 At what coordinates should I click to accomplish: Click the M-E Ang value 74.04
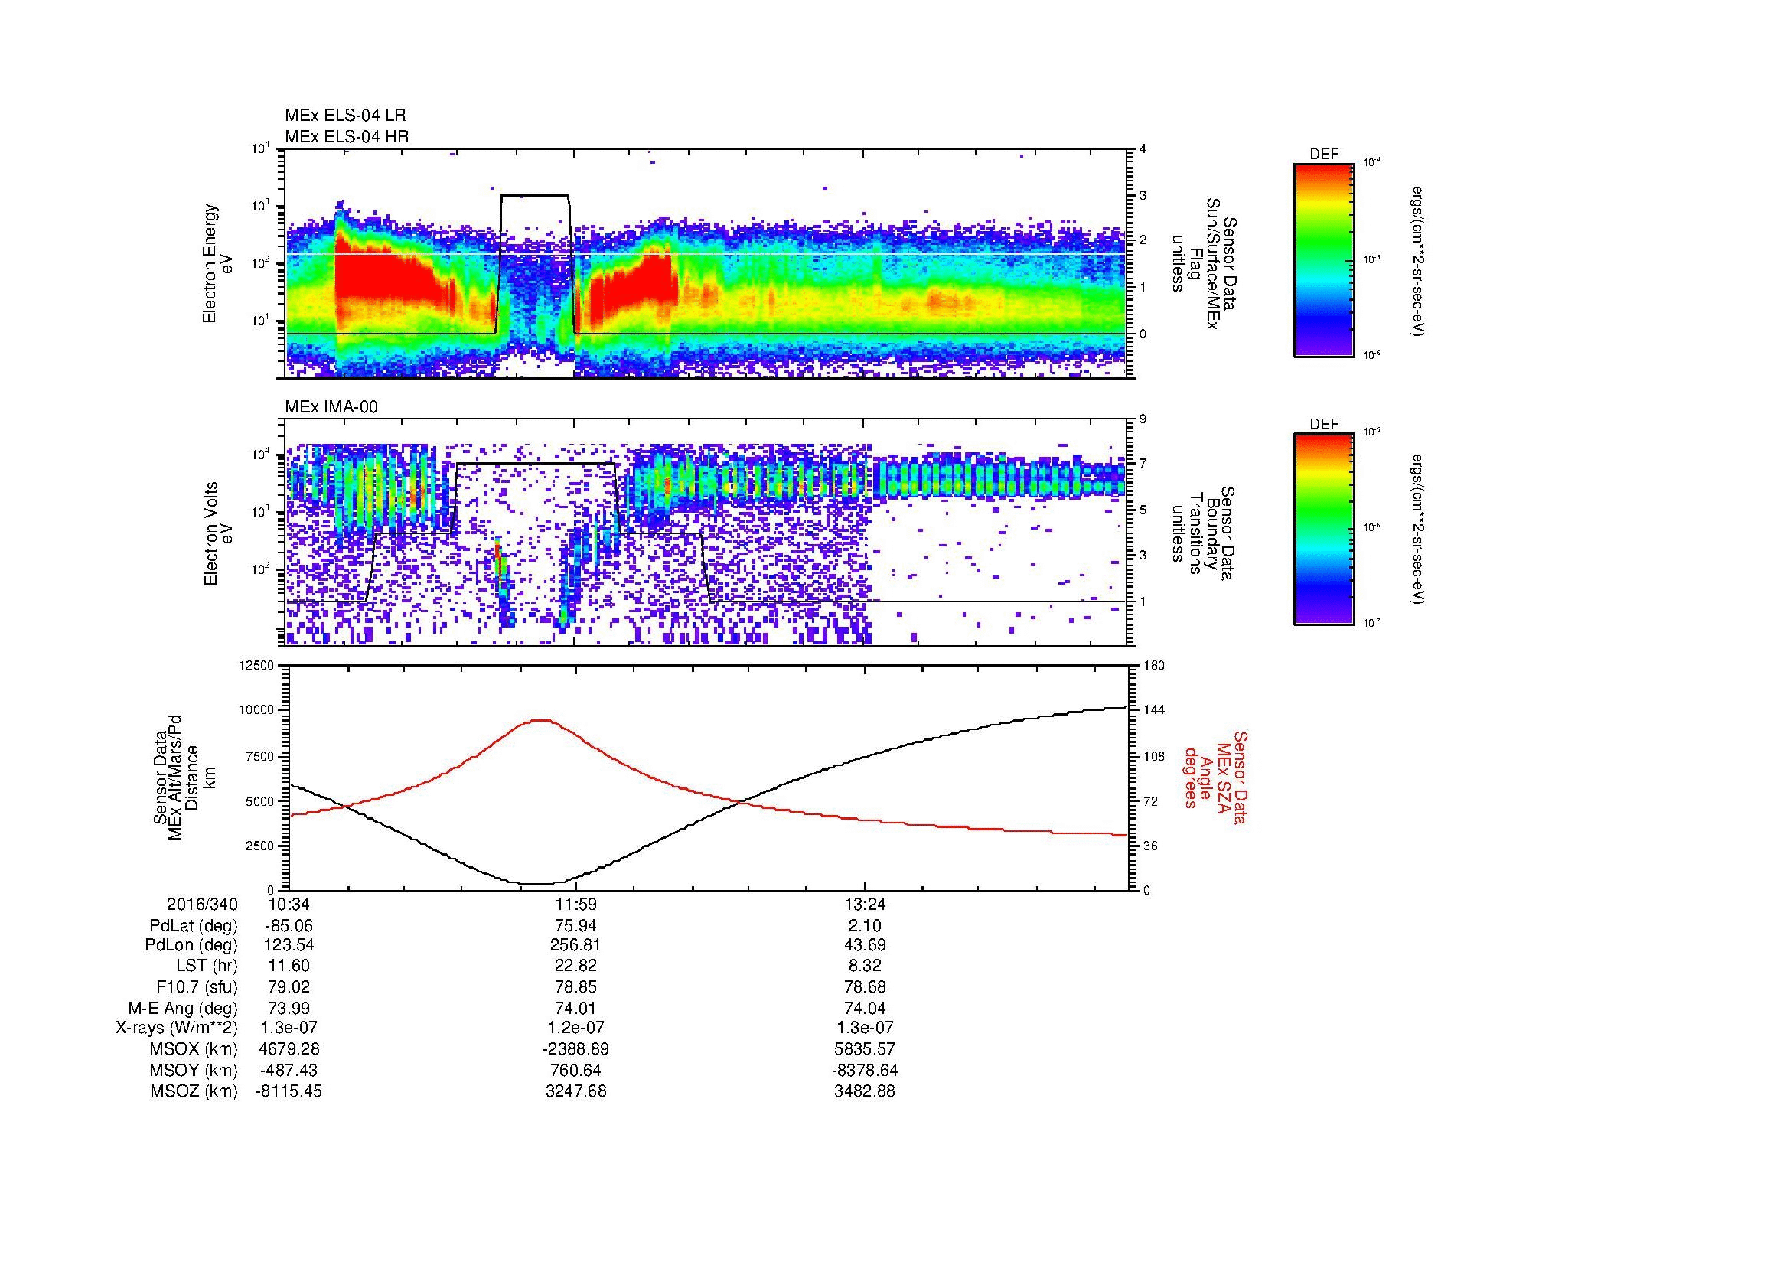[865, 1008]
